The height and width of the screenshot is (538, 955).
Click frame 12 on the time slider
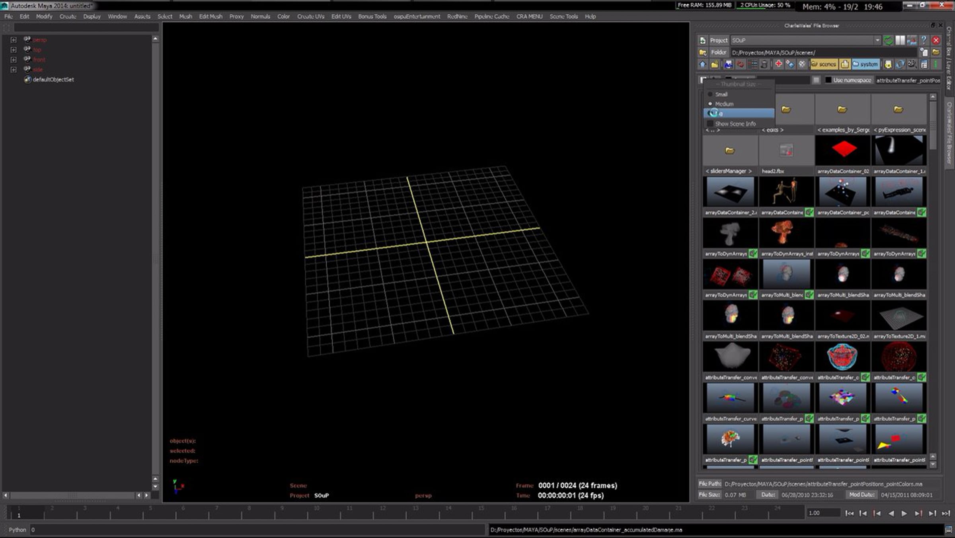[x=382, y=513]
